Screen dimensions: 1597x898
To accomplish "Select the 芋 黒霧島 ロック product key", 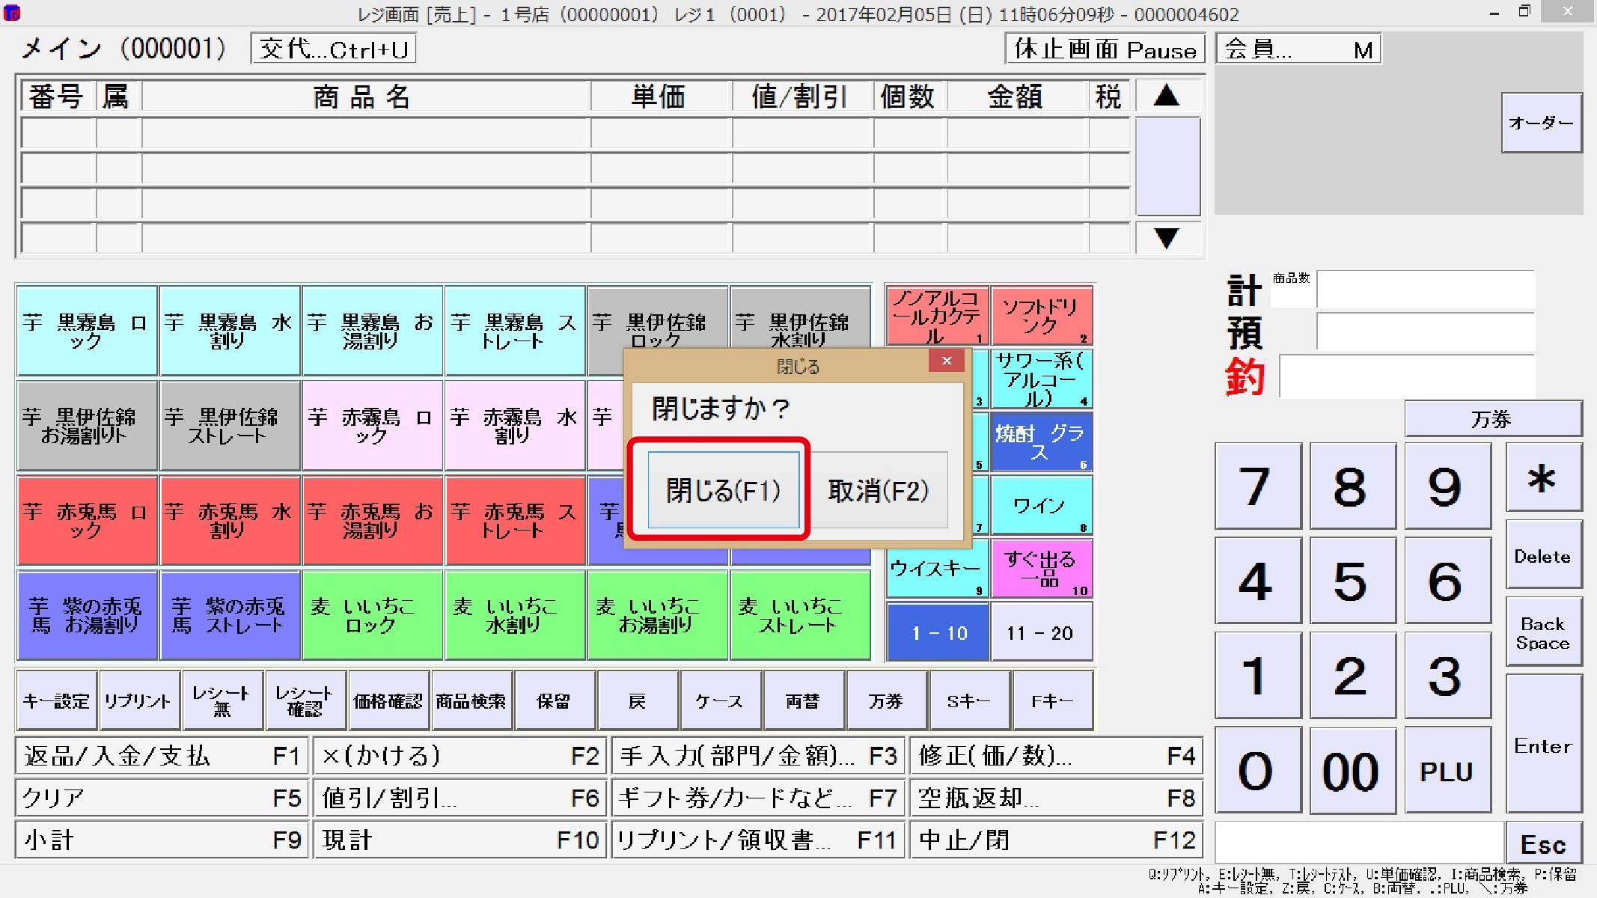I will pyautogui.click(x=86, y=330).
